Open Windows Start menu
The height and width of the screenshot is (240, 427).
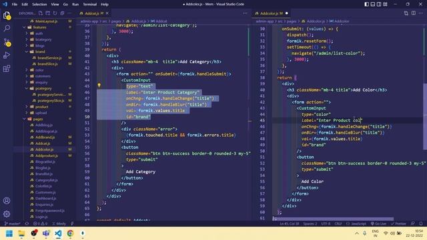9,233
